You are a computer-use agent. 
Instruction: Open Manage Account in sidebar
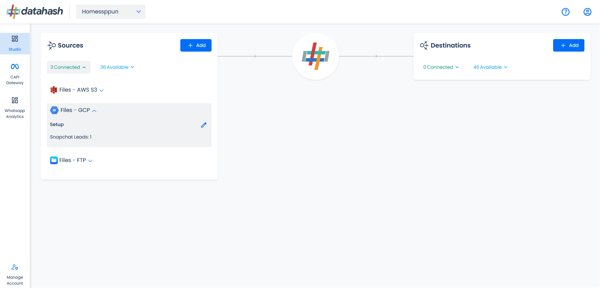(x=15, y=275)
